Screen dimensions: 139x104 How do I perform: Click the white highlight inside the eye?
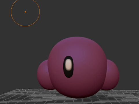coord(69,64)
